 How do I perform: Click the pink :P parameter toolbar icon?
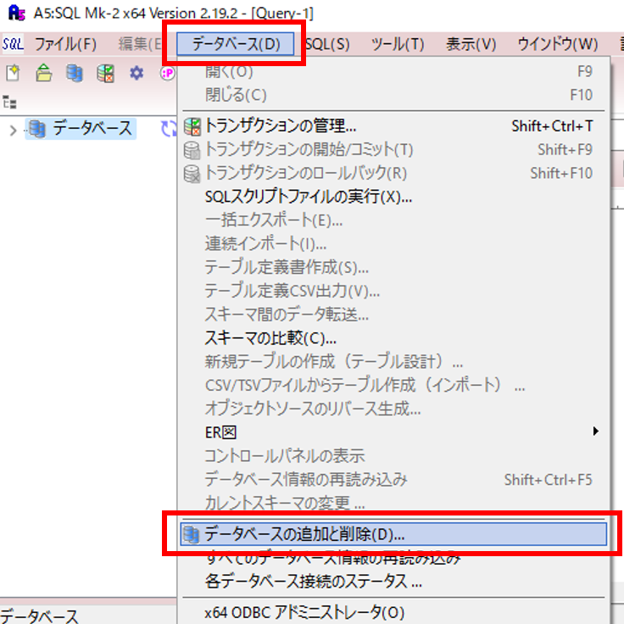(168, 73)
